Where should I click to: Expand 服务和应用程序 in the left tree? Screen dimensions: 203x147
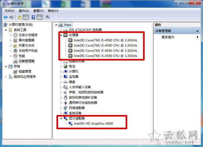pyautogui.click(x=6, y=77)
